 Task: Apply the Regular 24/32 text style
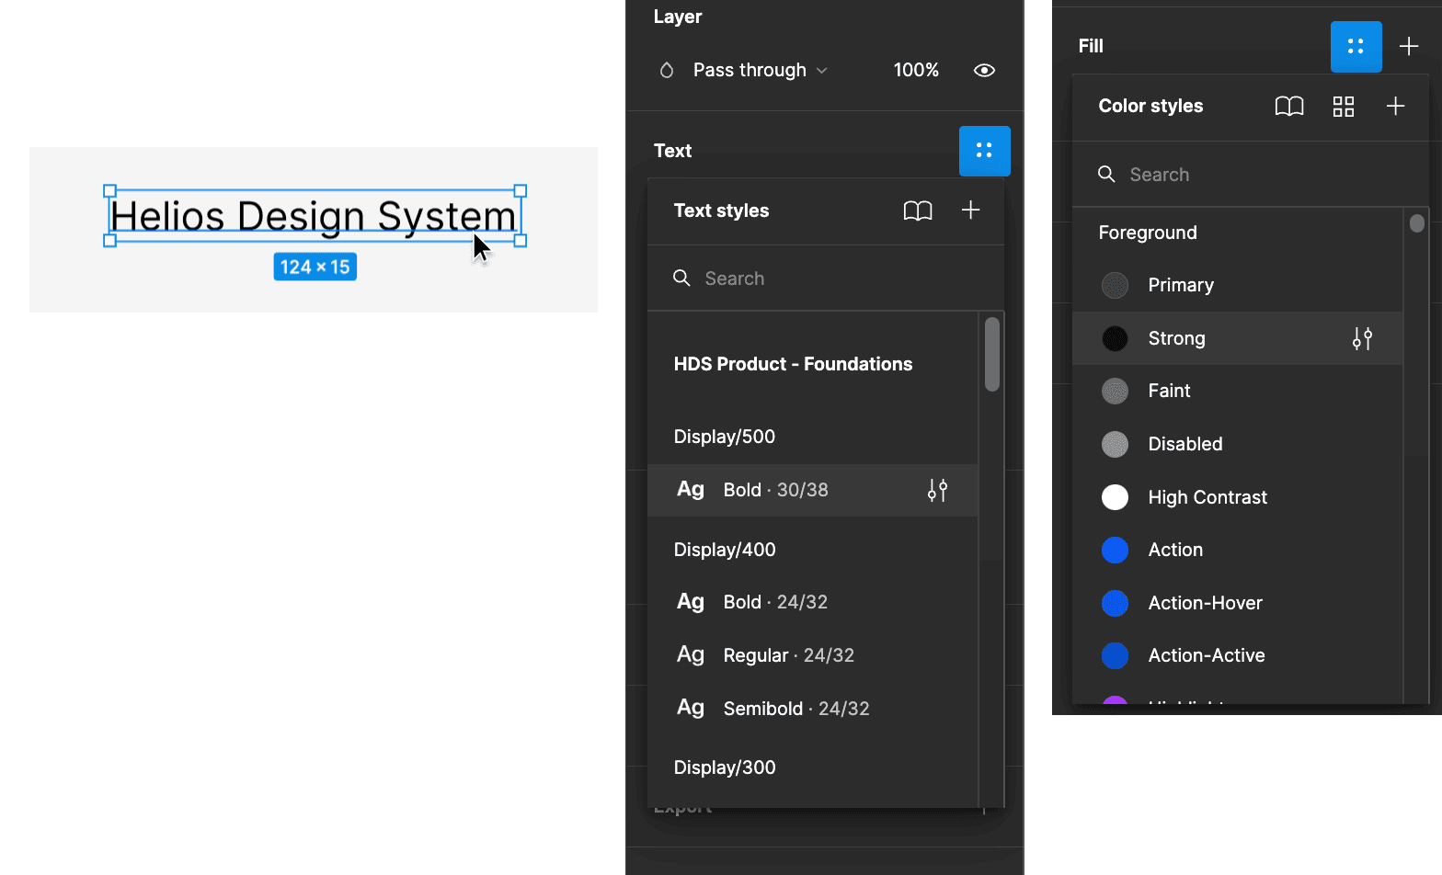click(x=788, y=655)
